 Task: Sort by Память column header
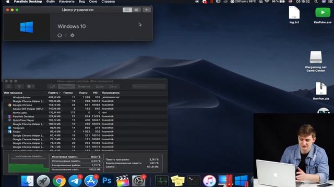click(54, 92)
